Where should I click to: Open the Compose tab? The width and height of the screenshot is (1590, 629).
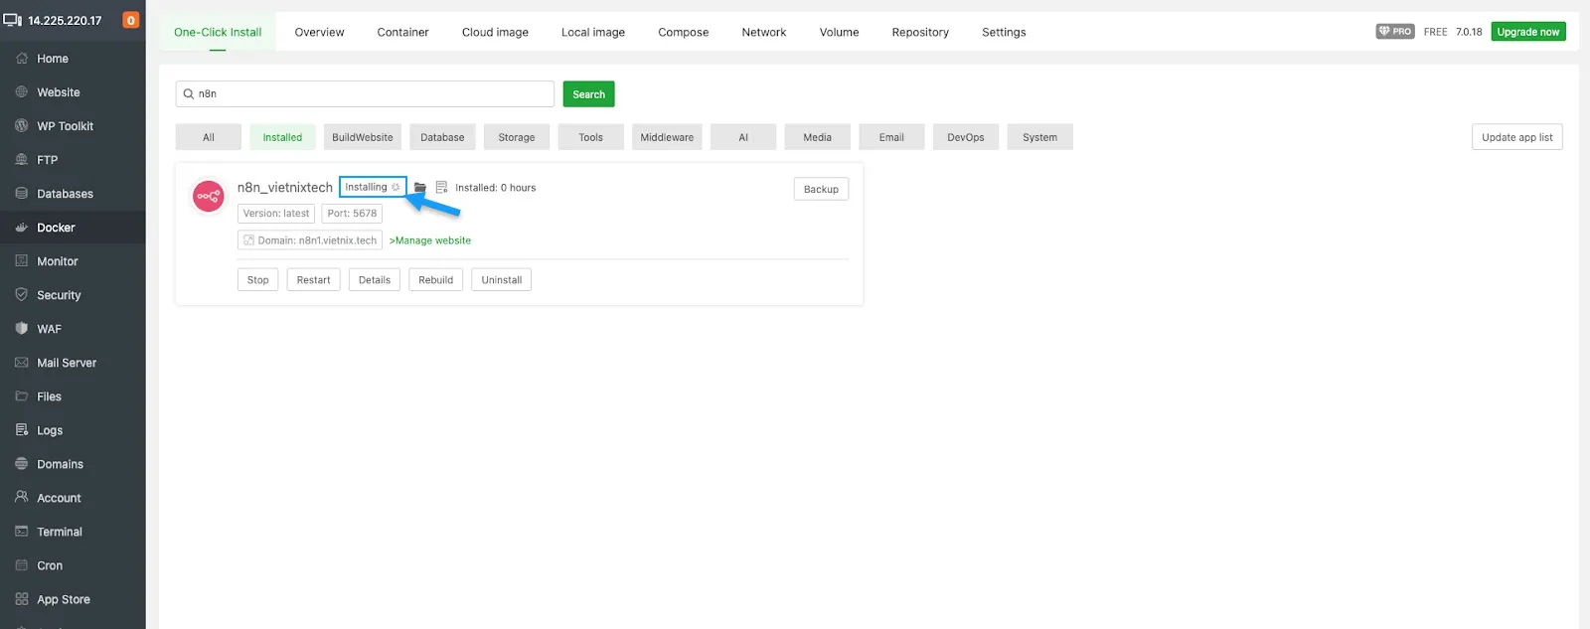pos(683,32)
